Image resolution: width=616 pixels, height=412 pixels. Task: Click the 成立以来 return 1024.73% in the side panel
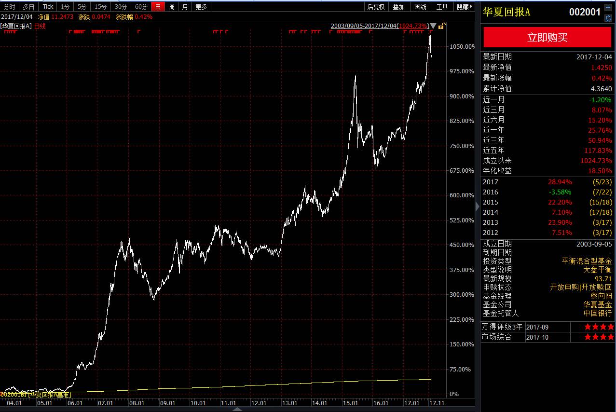(596, 161)
